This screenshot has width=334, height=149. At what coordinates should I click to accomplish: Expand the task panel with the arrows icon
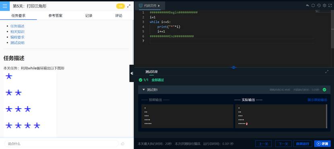pos(129,6)
